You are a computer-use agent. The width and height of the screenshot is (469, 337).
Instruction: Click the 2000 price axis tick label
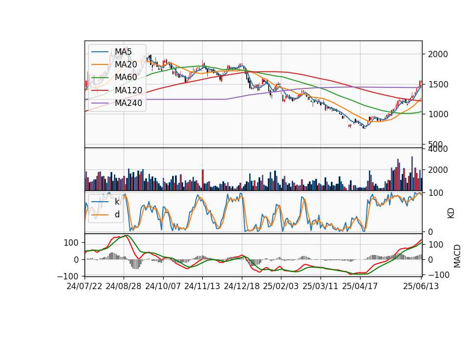pyautogui.click(x=438, y=54)
